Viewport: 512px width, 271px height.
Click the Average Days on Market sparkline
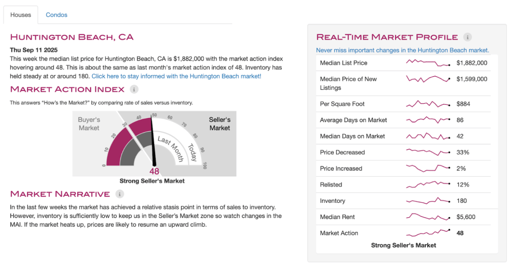[x=428, y=120]
